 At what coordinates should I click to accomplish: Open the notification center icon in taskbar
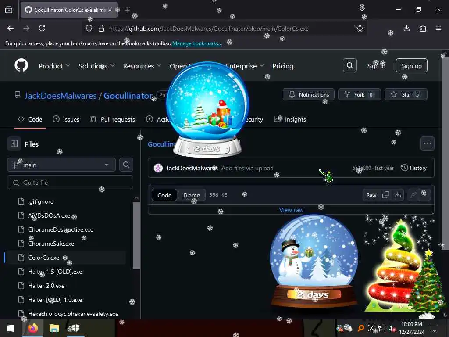click(x=435, y=328)
